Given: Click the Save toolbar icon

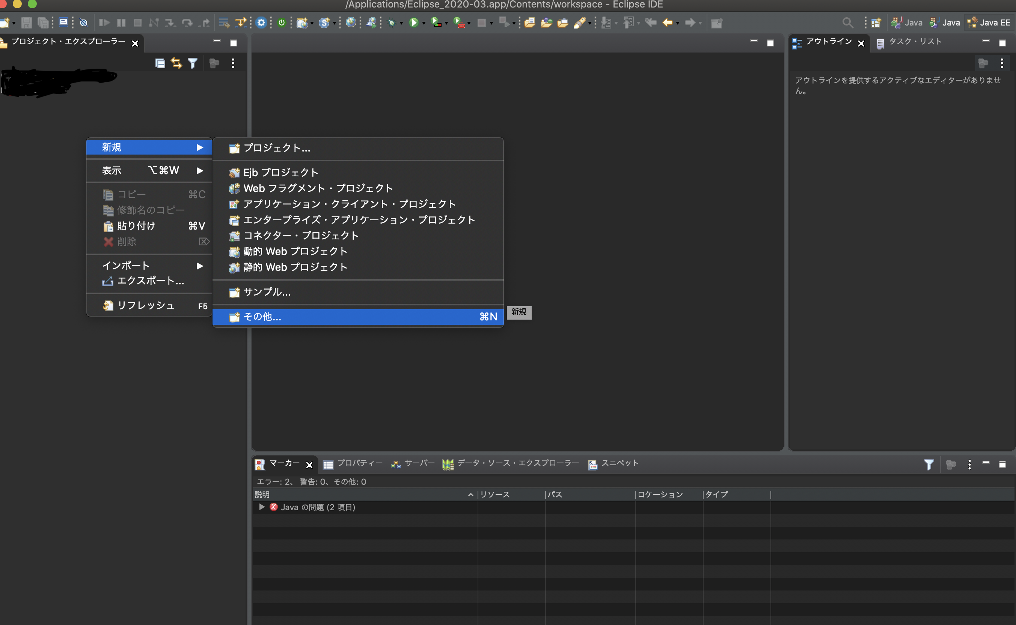Looking at the screenshot, I should tap(27, 23).
